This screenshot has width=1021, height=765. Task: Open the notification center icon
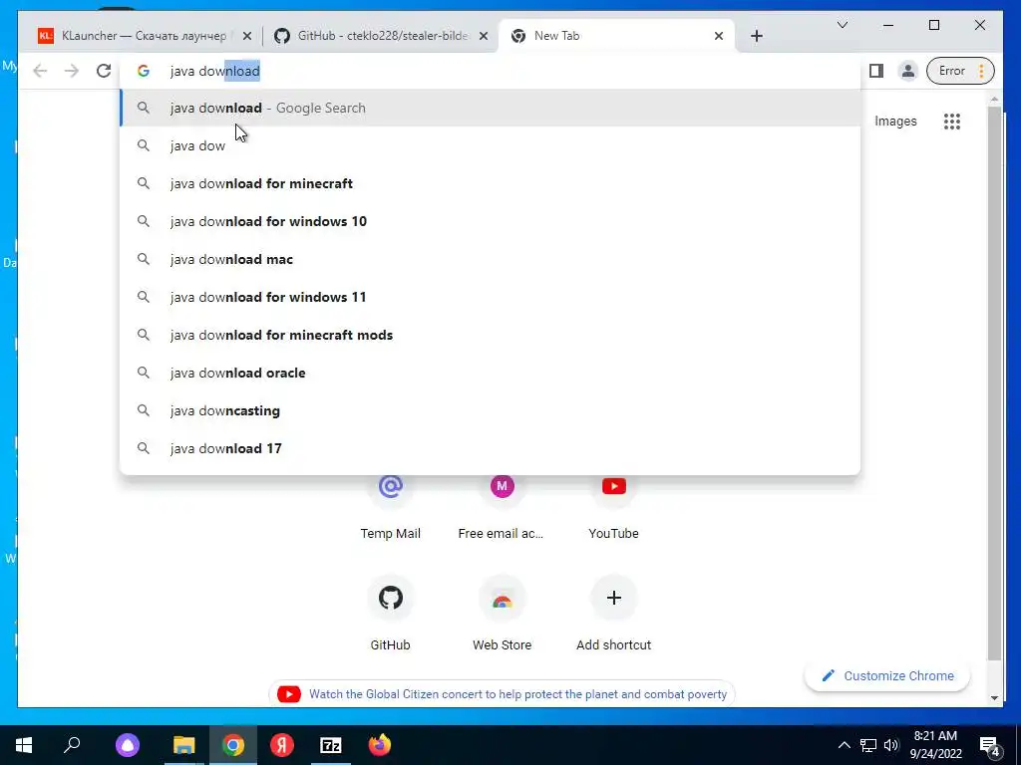(x=990, y=745)
